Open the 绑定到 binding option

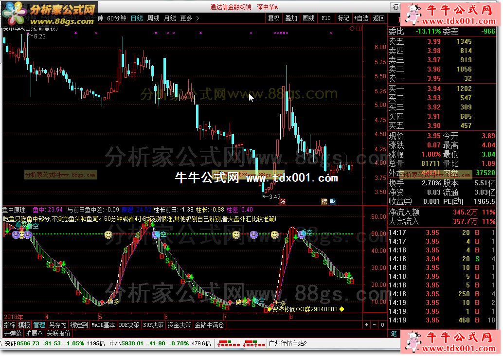click(79, 325)
